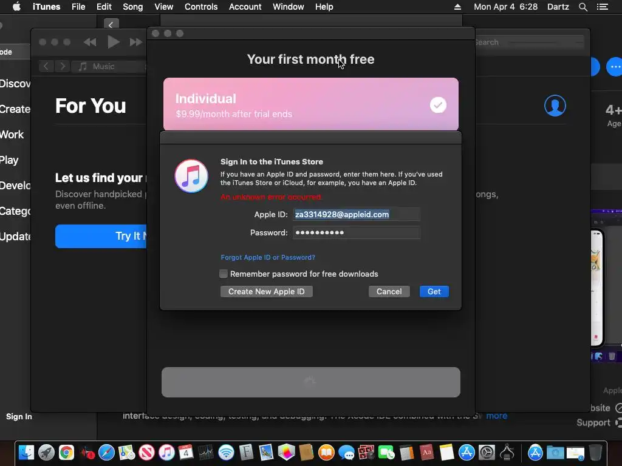Click the iTunes music note icon in sign-in dialog

[x=191, y=176]
